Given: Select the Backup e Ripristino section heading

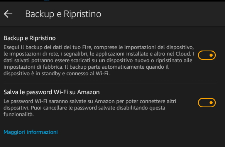Looking at the screenshot, I should coord(30,38).
